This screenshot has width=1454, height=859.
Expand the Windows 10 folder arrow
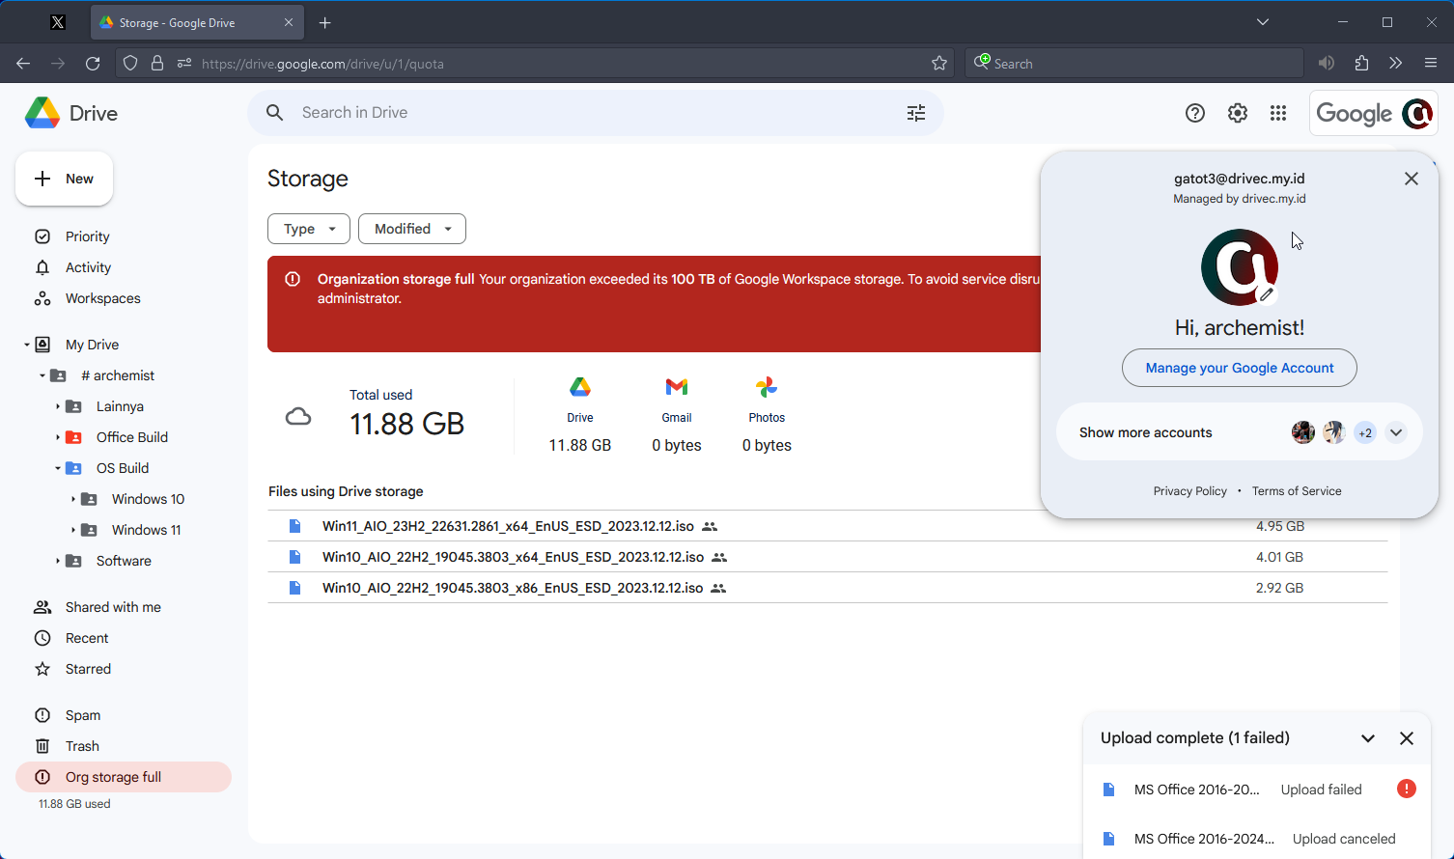pos(72,499)
